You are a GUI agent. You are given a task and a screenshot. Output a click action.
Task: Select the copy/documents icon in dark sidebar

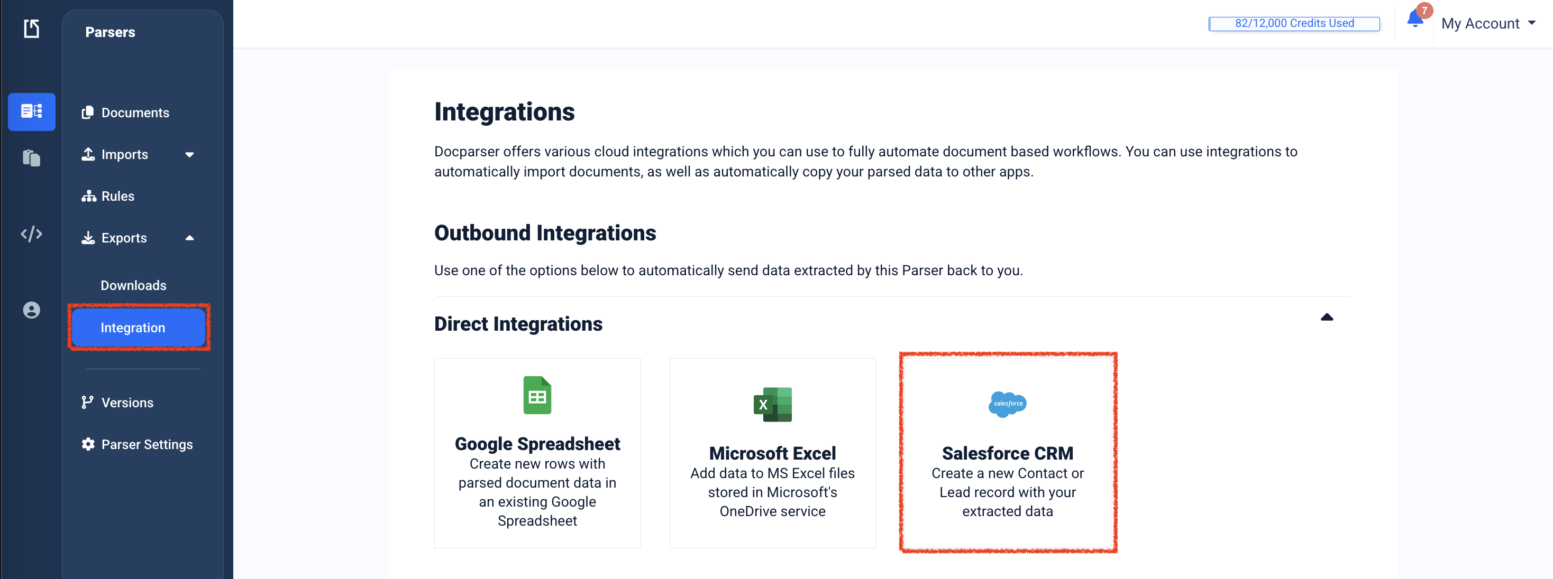tap(31, 157)
